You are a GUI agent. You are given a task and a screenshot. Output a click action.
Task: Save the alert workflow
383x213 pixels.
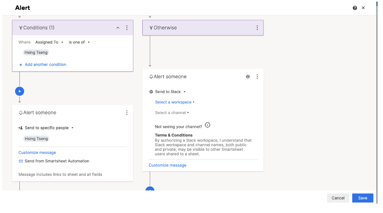tap(363, 198)
